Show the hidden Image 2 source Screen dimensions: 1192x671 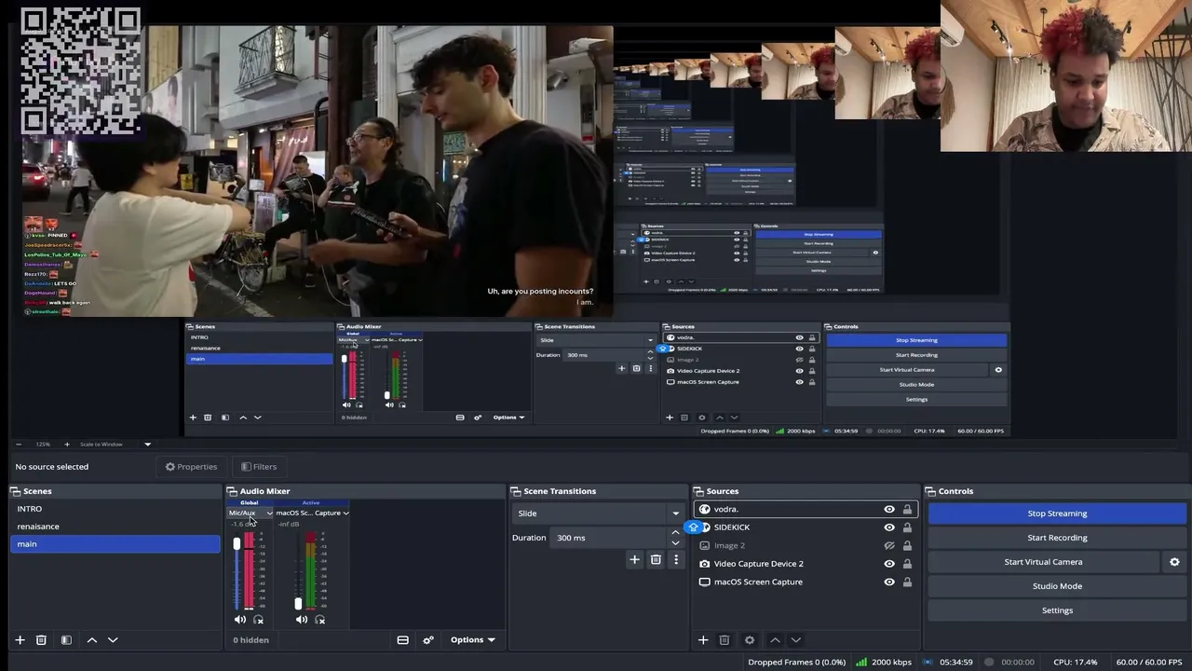889,546
